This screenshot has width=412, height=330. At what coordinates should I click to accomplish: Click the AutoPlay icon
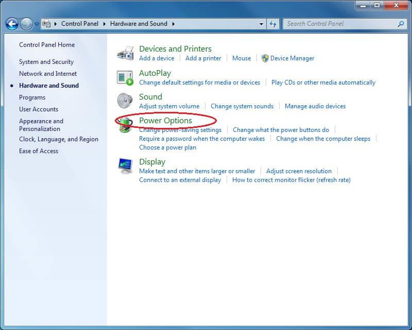point(125,78)
